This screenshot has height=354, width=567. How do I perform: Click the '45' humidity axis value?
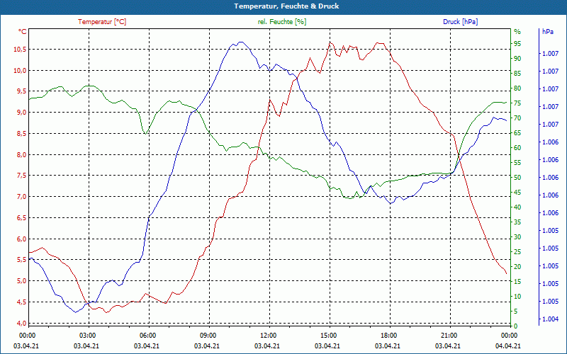tap(517, 193)
